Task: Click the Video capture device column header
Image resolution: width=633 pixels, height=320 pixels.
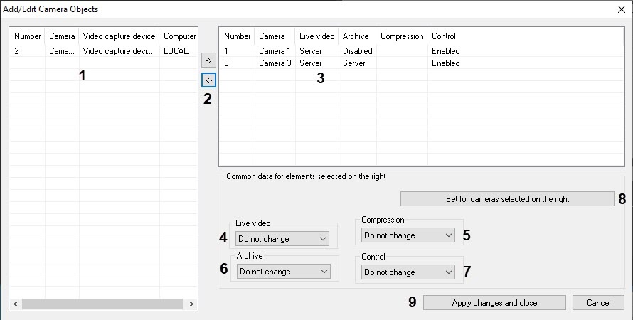Action: pyautogui.click(x=119, y=36)
